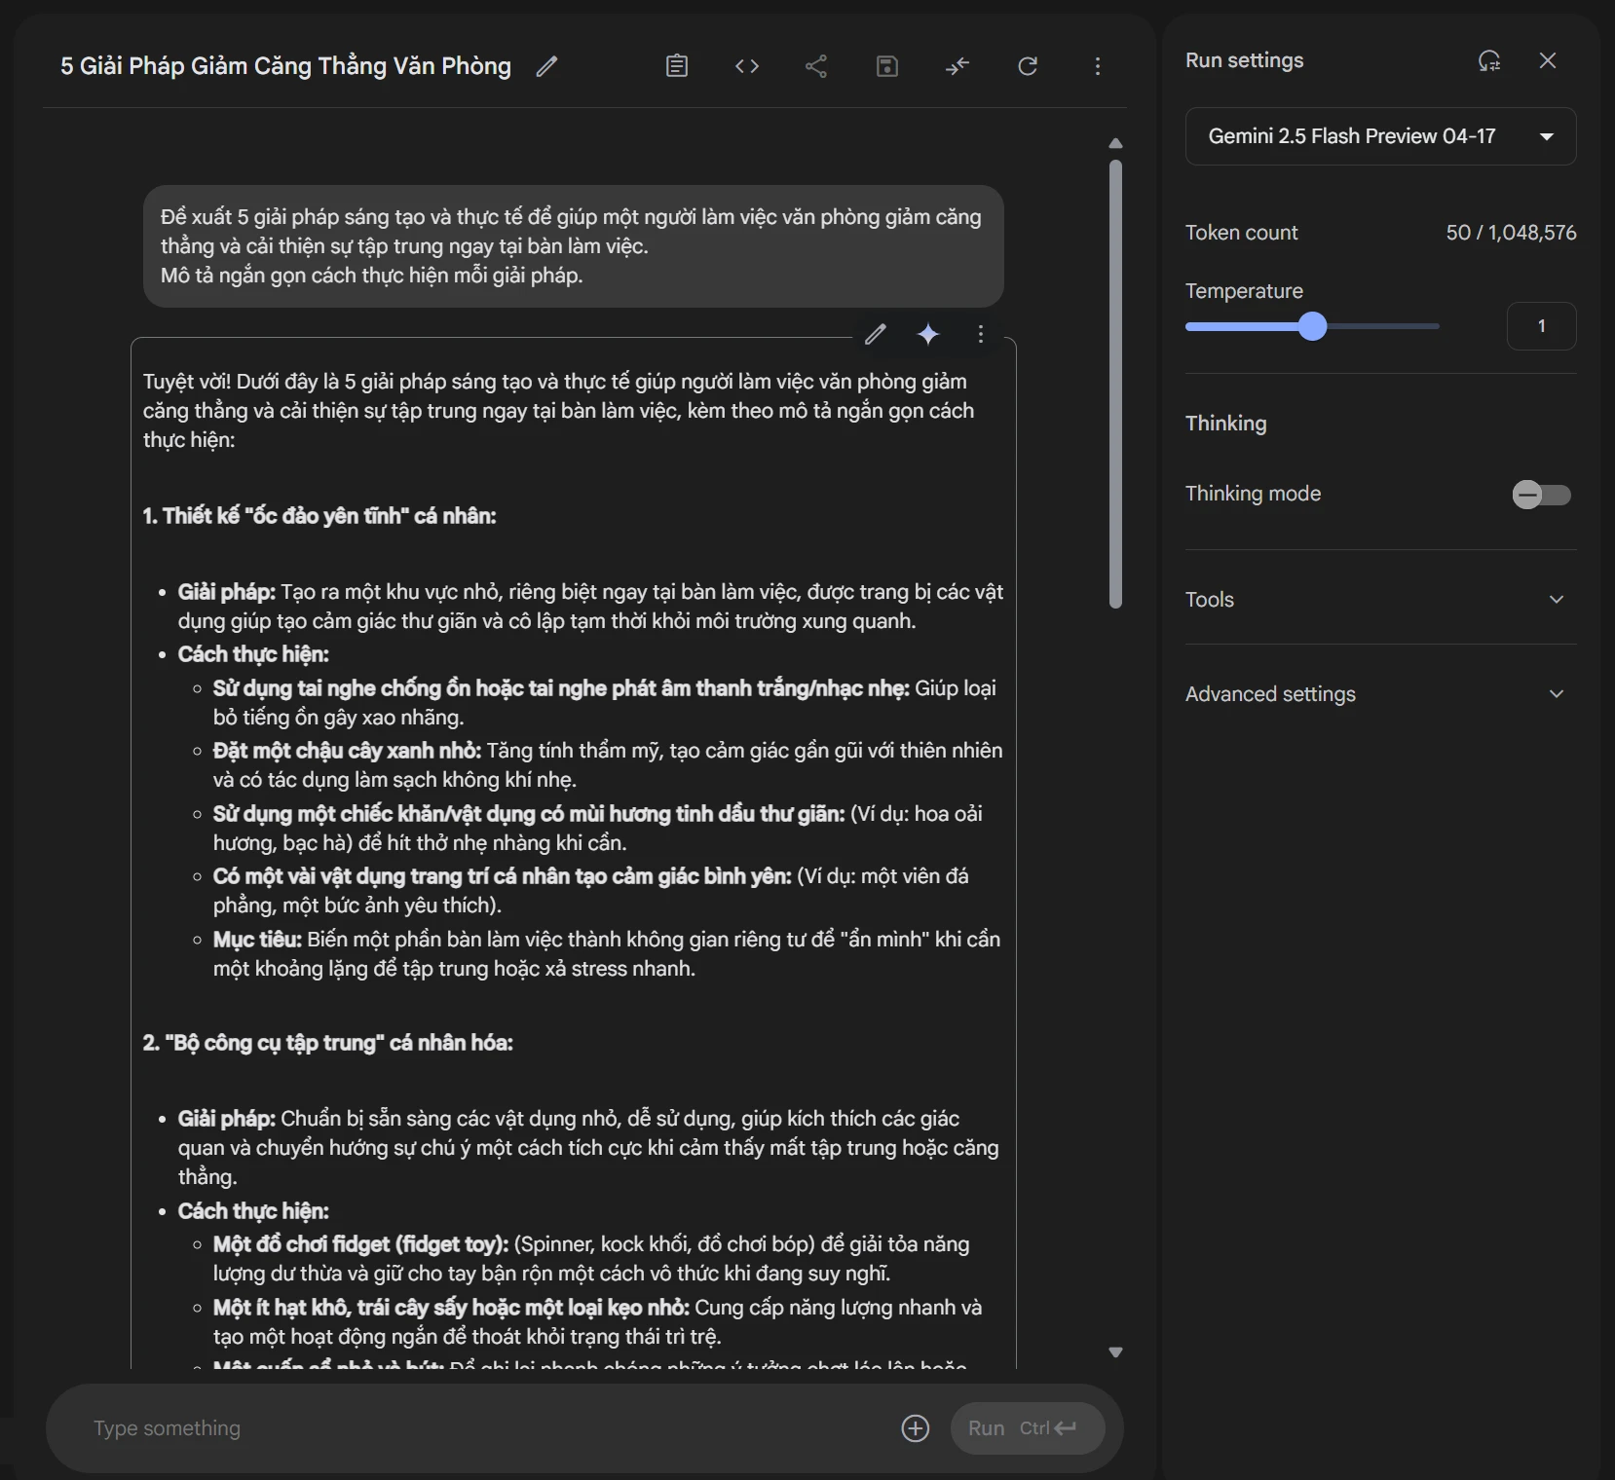The width and height of the screenshot is (1615, 1480).
Task: Click the Temperature value input box
Action: [1541, 326]
